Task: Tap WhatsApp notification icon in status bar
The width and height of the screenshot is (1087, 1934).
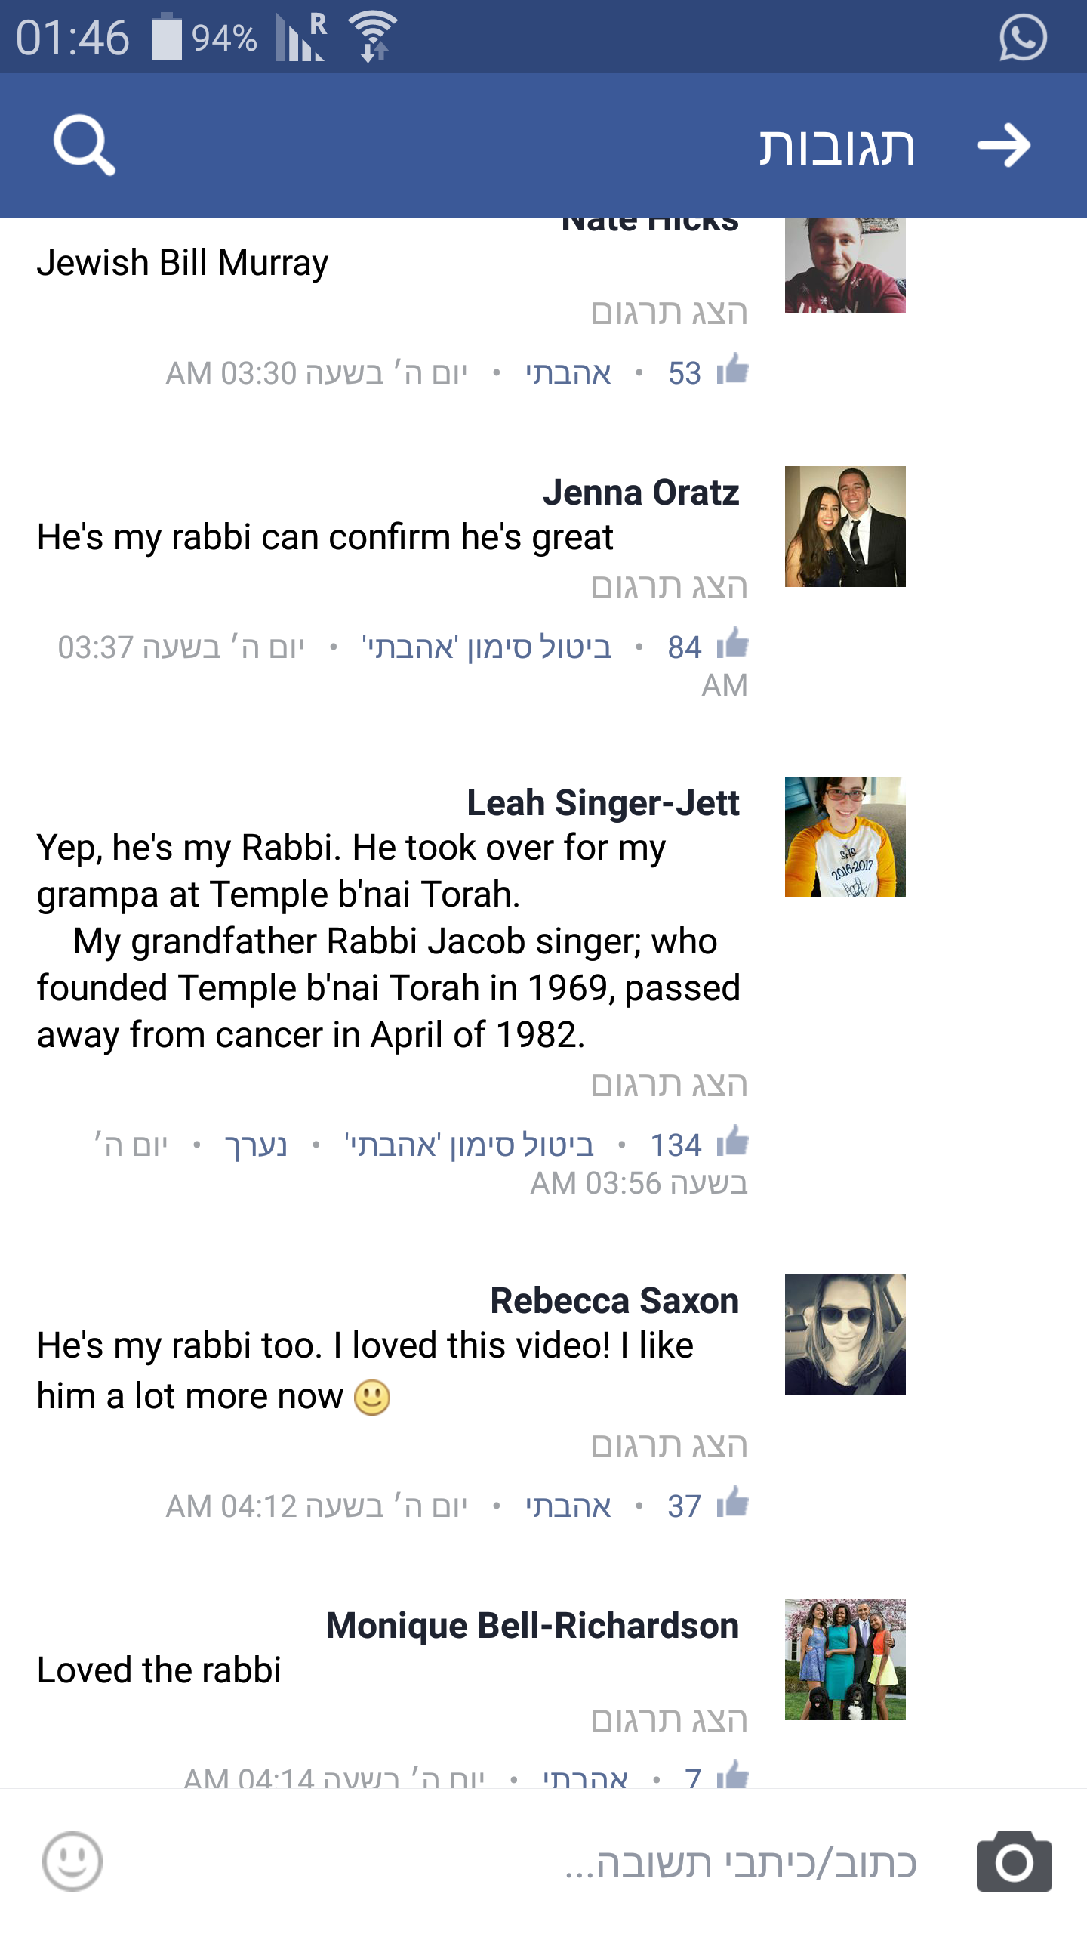Action: click(1023, 37)
